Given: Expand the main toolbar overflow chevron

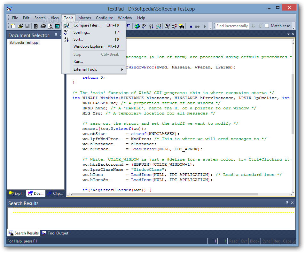Looking at the screenshot, I should (210, 28).
